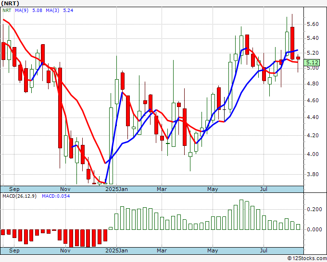Click the 5.60 price axis label
This screenshot has width=327, height=262.
(313, 24)
